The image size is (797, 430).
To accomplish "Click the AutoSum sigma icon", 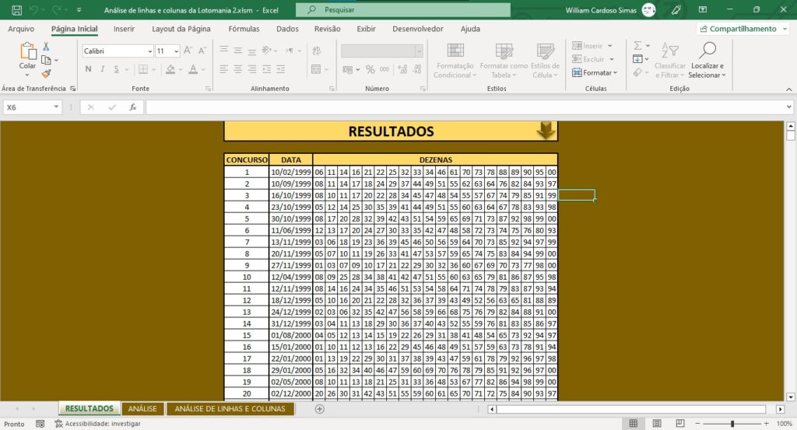I will click(x=637, y=46).
